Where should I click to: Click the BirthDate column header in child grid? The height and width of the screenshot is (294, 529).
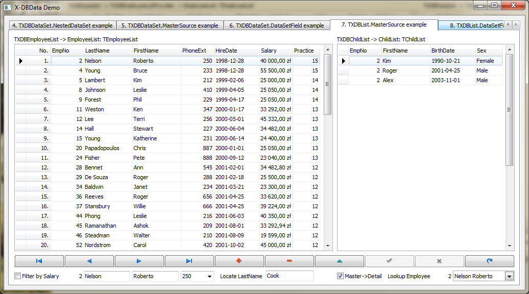pyautogui.click(x=451, y=51)
